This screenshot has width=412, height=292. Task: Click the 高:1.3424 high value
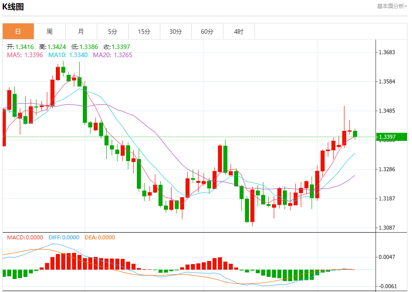coord(53,47)
